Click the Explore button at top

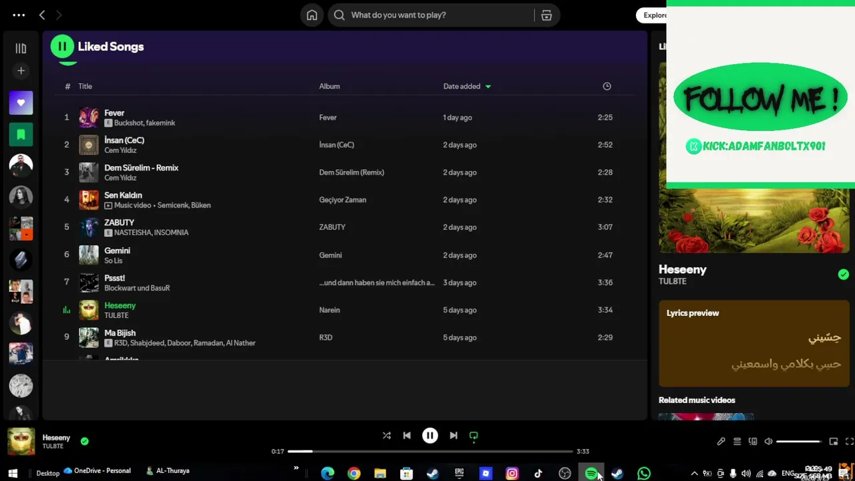click(x=651, y=15)
